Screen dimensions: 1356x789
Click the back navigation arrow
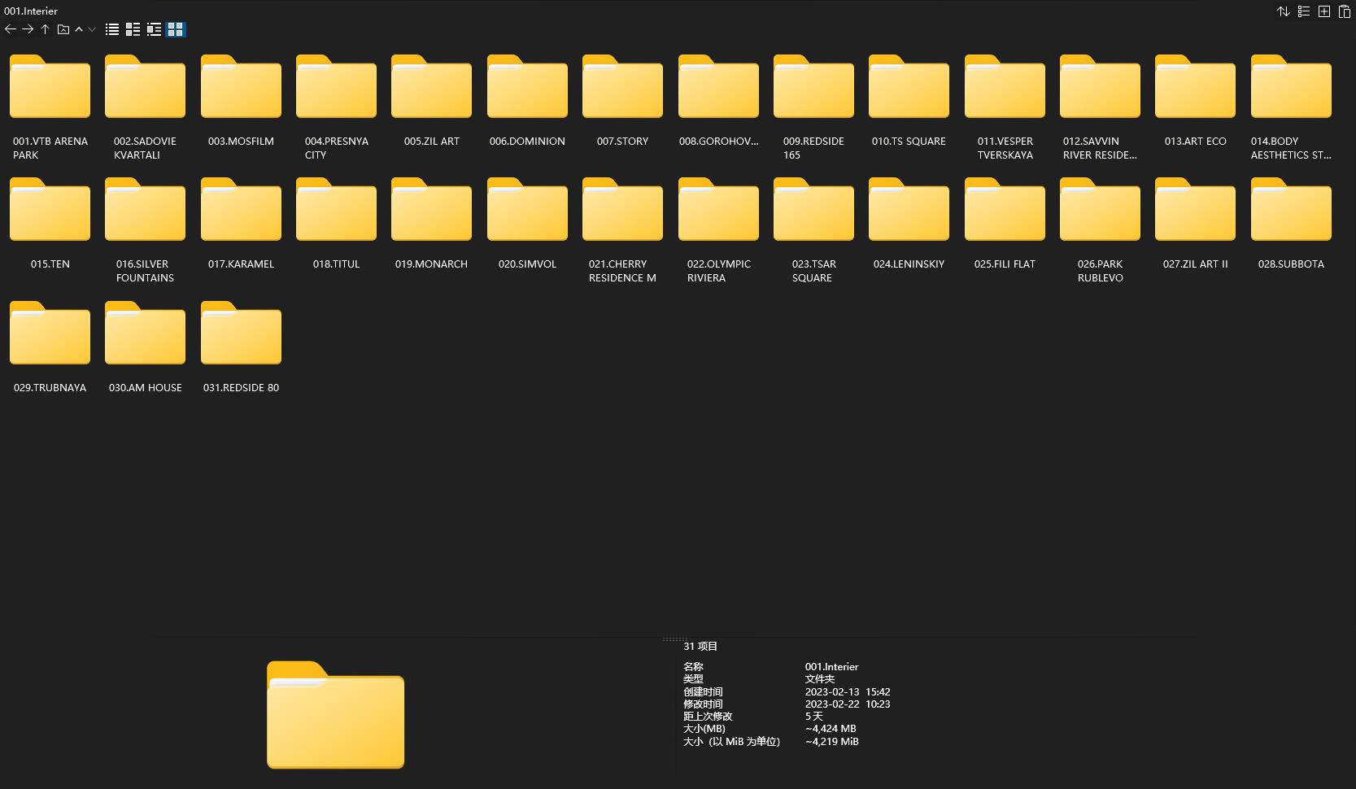click(11, 29)
